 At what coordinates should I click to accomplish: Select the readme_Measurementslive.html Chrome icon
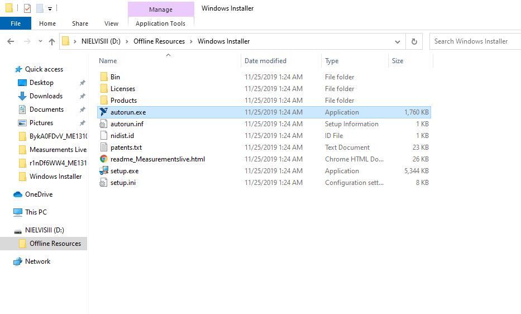click(x=104, y=159)
